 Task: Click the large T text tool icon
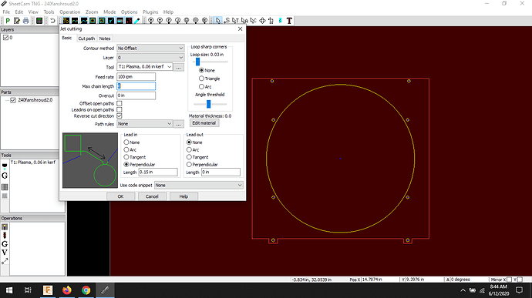coord(289,21)
